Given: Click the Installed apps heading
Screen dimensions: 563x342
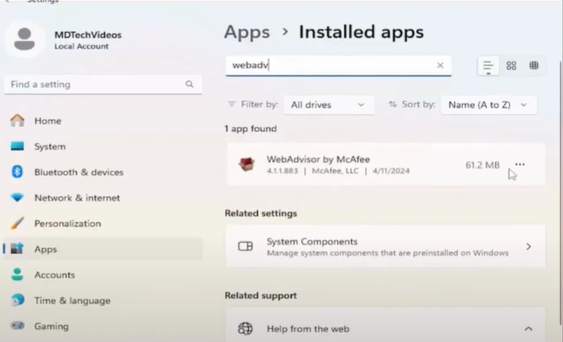Looking at the screenshot, I should coord(361,32).
